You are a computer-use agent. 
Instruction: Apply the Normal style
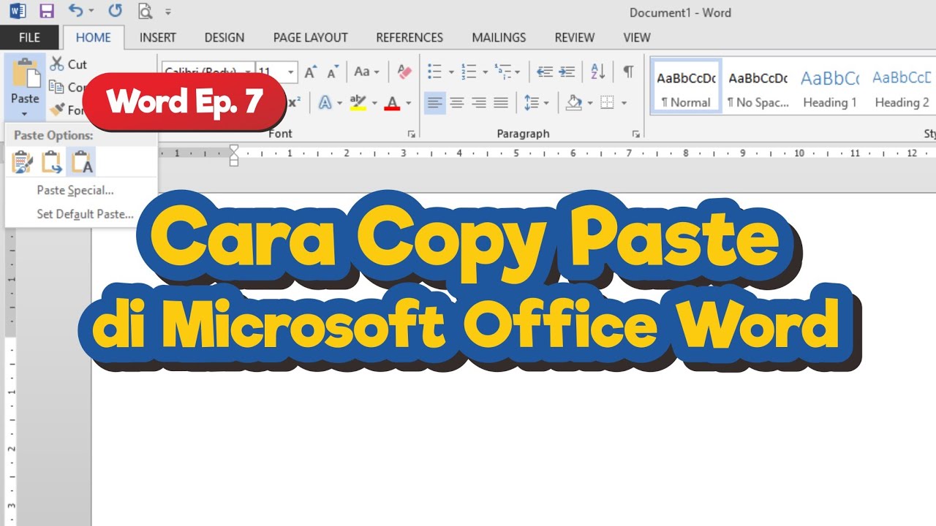(x=686, y=87)
